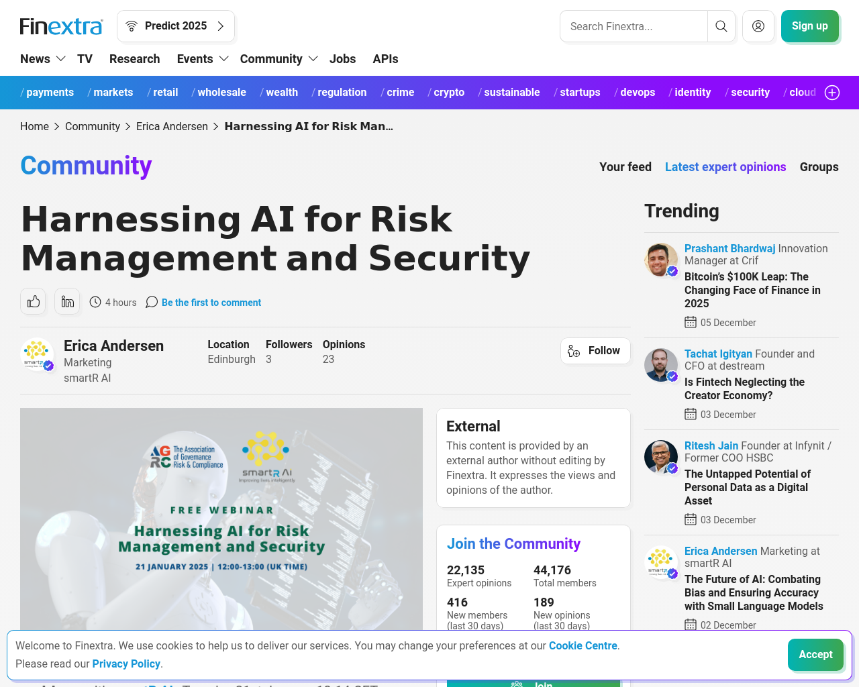Click Erica Andersen's smartR avatar by the author name
Screen dimensions: 859x687
tap(37, 354)
